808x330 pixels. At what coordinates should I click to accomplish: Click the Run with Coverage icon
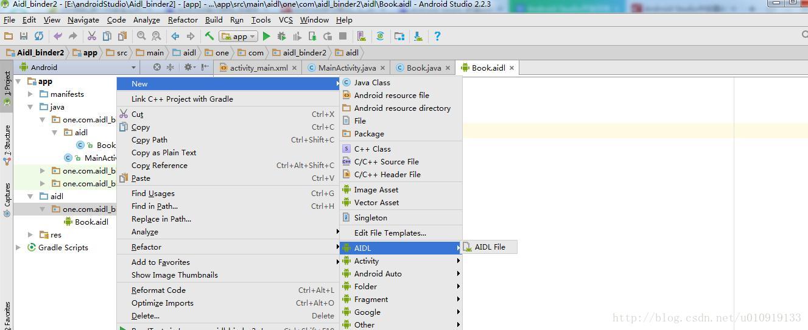tap(297, 37)
